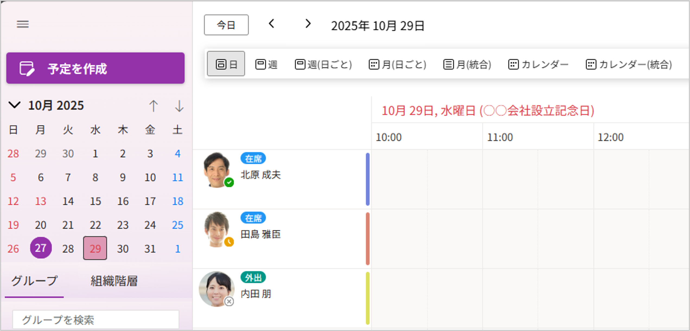Viewport: 690px width, 331px height.
Task: Click the 今日 button
Action: (226, 25)
